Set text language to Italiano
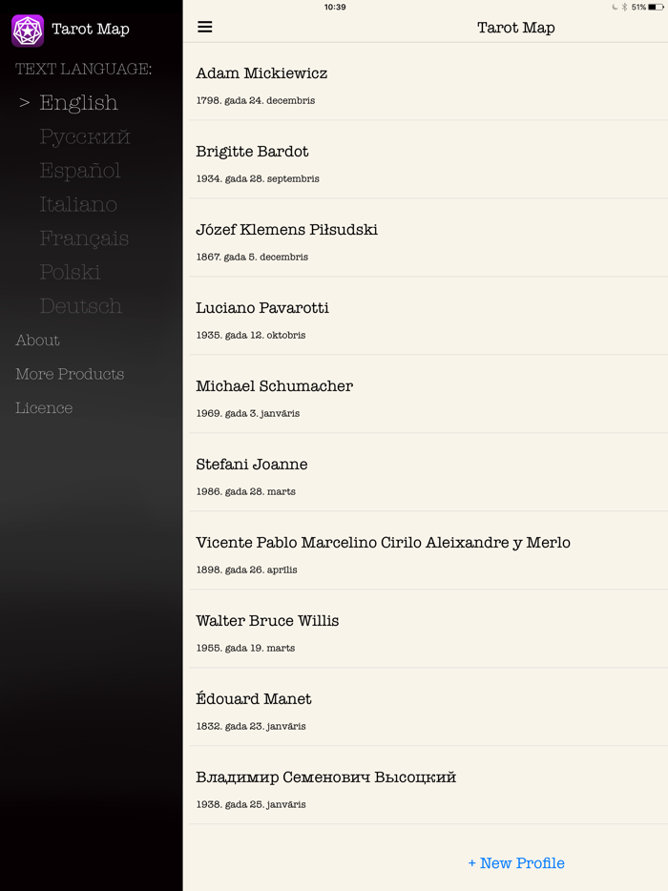The image size is (668, 891). tap(78, 205)
